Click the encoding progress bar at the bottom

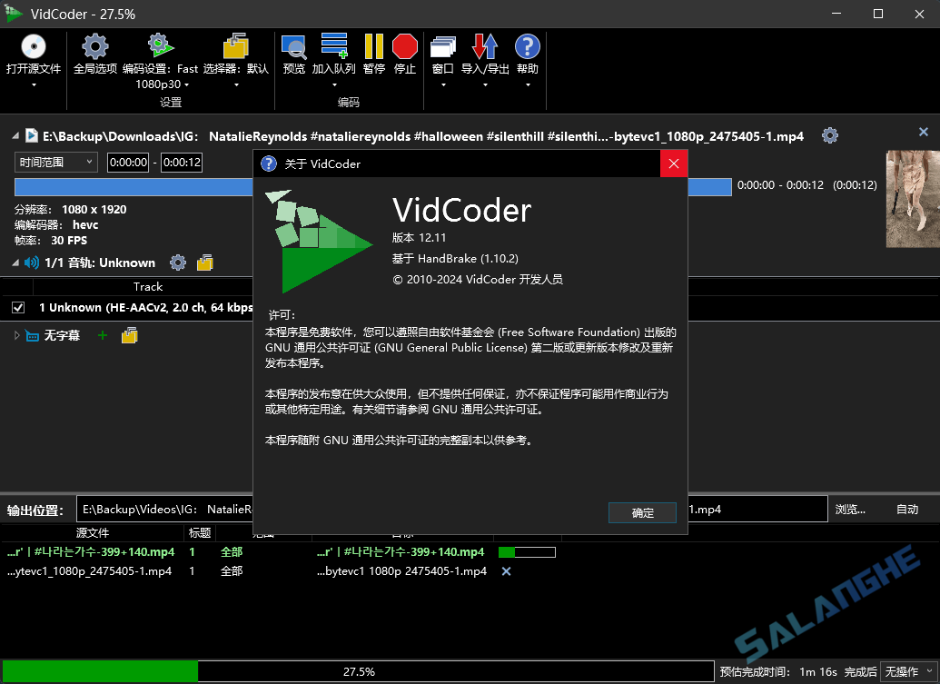[361, 671]
